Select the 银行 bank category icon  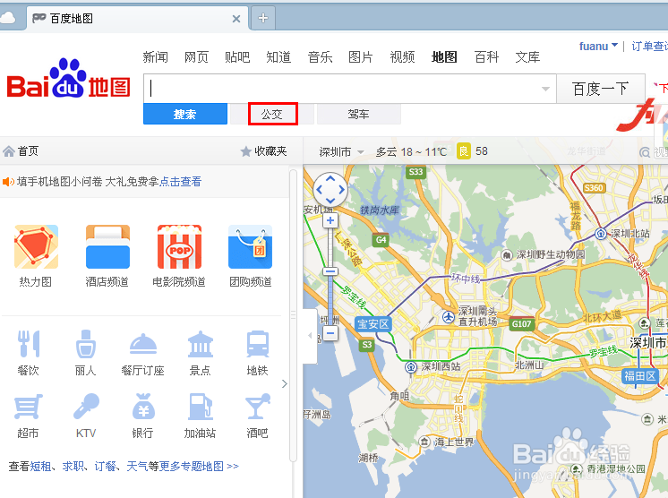(x=143, y=407)
